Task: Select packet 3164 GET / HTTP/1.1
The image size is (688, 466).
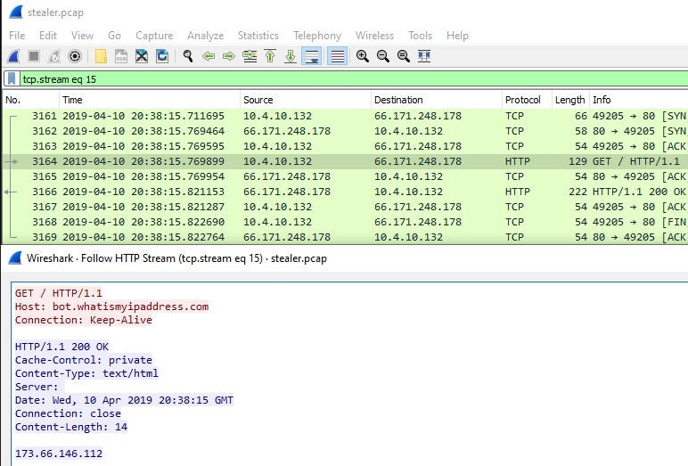Action: click(x=346, y=161)
